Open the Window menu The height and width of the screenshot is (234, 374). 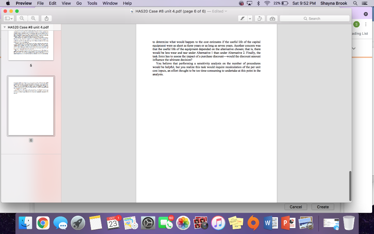click(x=110, y=3)
